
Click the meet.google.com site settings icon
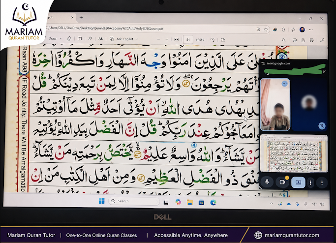click(x=263, y=63)
